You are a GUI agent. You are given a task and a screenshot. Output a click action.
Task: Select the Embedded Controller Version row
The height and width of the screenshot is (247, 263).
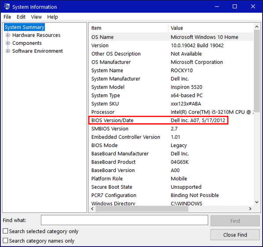pos(172,137)
